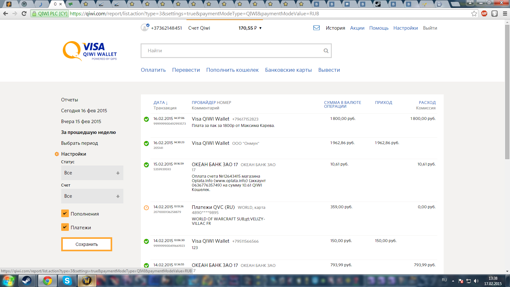The width and height of the screenshot is (510, 287).
Task: Choose the Выбрать период option
Action: click(x=79, y=143)
